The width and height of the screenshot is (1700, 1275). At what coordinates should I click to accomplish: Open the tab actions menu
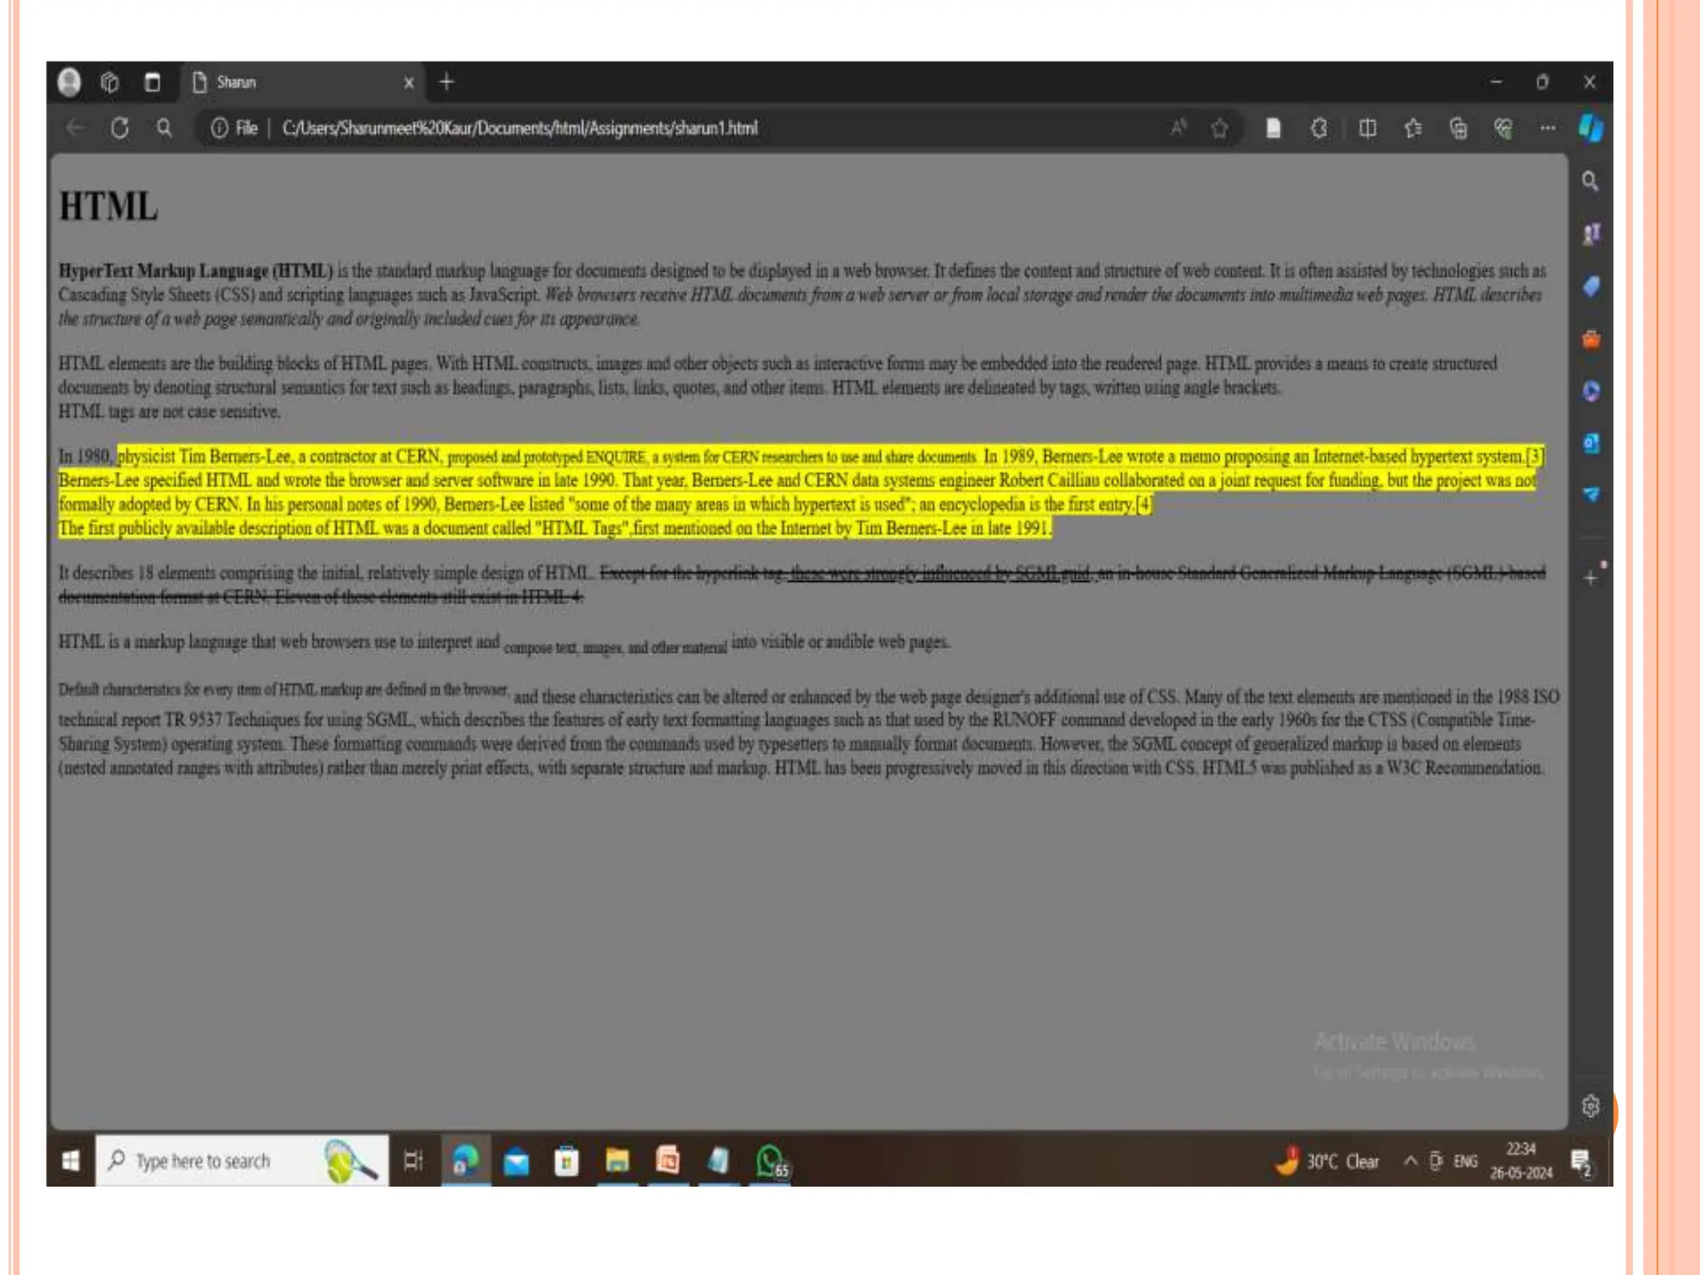[152, 82]
